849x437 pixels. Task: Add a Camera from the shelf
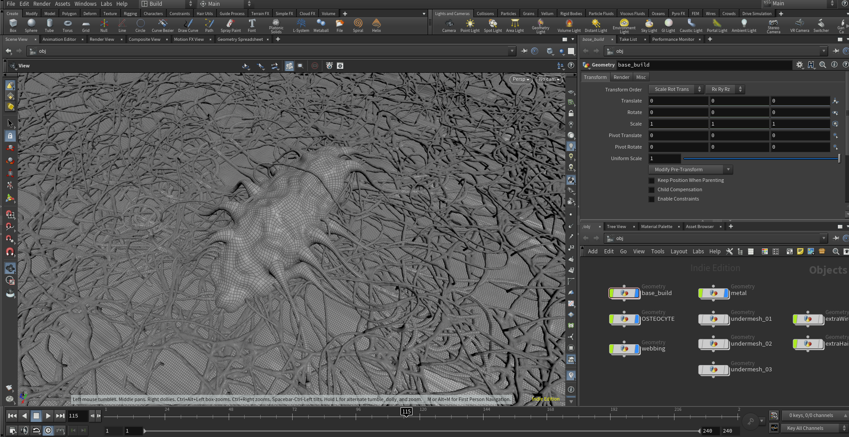click(448, 25)
